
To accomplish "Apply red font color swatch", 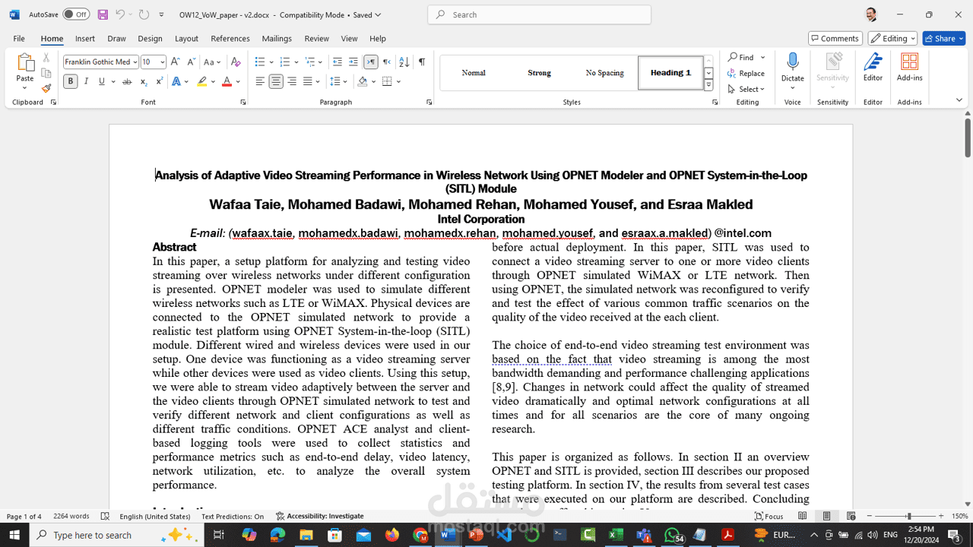I will click(227, 81).
